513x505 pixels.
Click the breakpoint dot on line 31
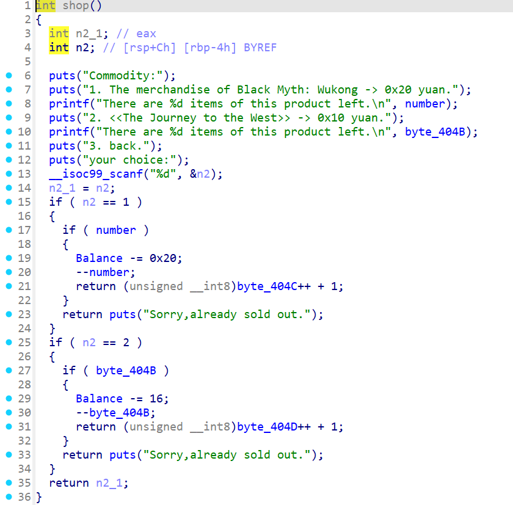pos(9,427)
